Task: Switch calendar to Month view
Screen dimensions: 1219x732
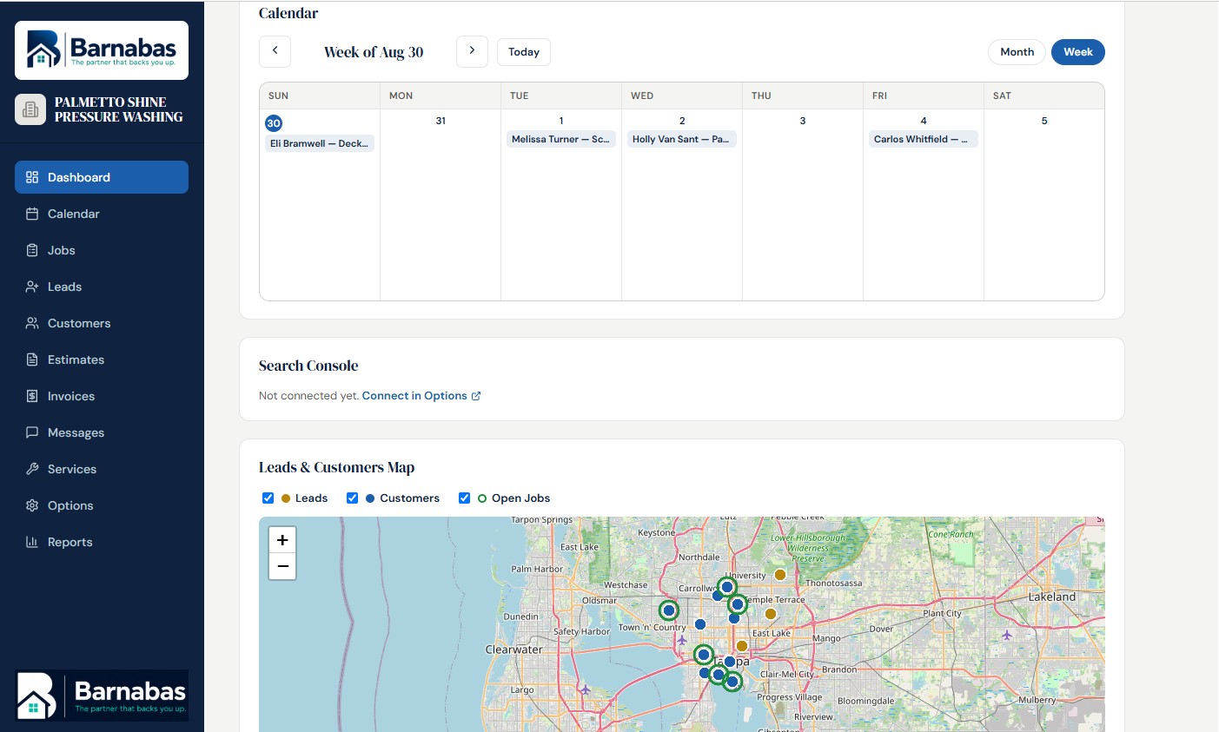Action: (1017, 52)
